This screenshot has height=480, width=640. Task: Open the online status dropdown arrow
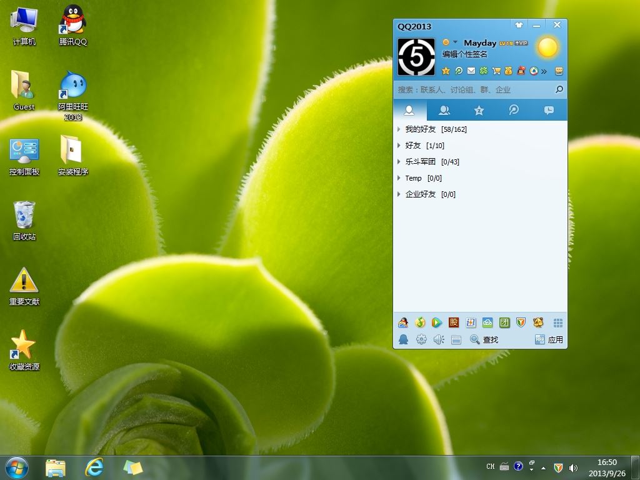[455, 42]
